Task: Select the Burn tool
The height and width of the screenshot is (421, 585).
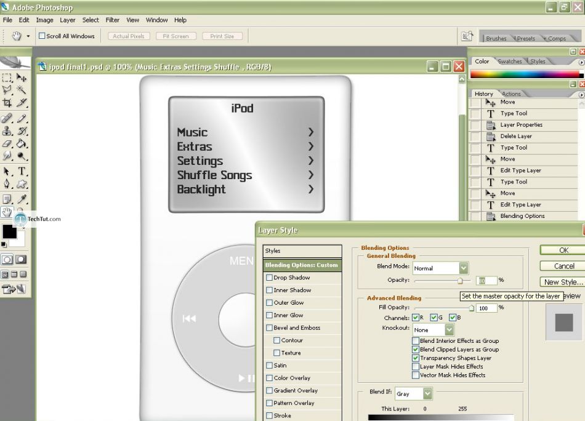Action: point(22,156)
